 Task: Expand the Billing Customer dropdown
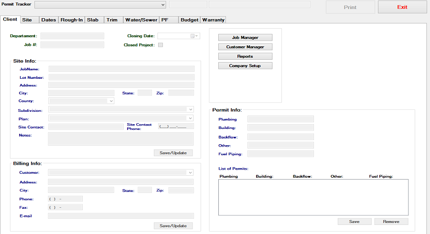[191, 172]
